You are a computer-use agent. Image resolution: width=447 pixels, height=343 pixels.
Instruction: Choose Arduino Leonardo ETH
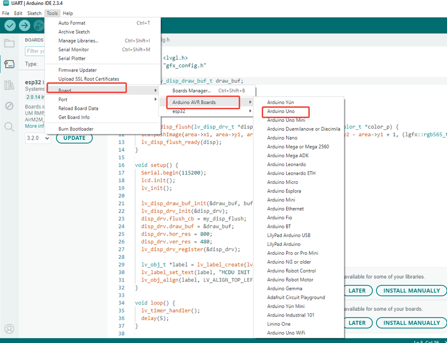299,173
